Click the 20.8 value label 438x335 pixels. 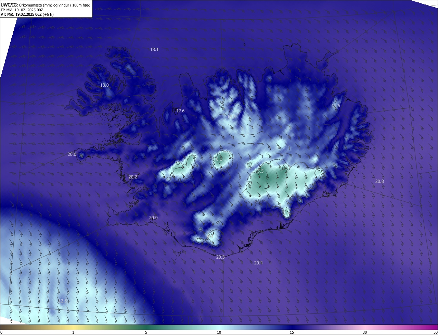click(379, 181)
